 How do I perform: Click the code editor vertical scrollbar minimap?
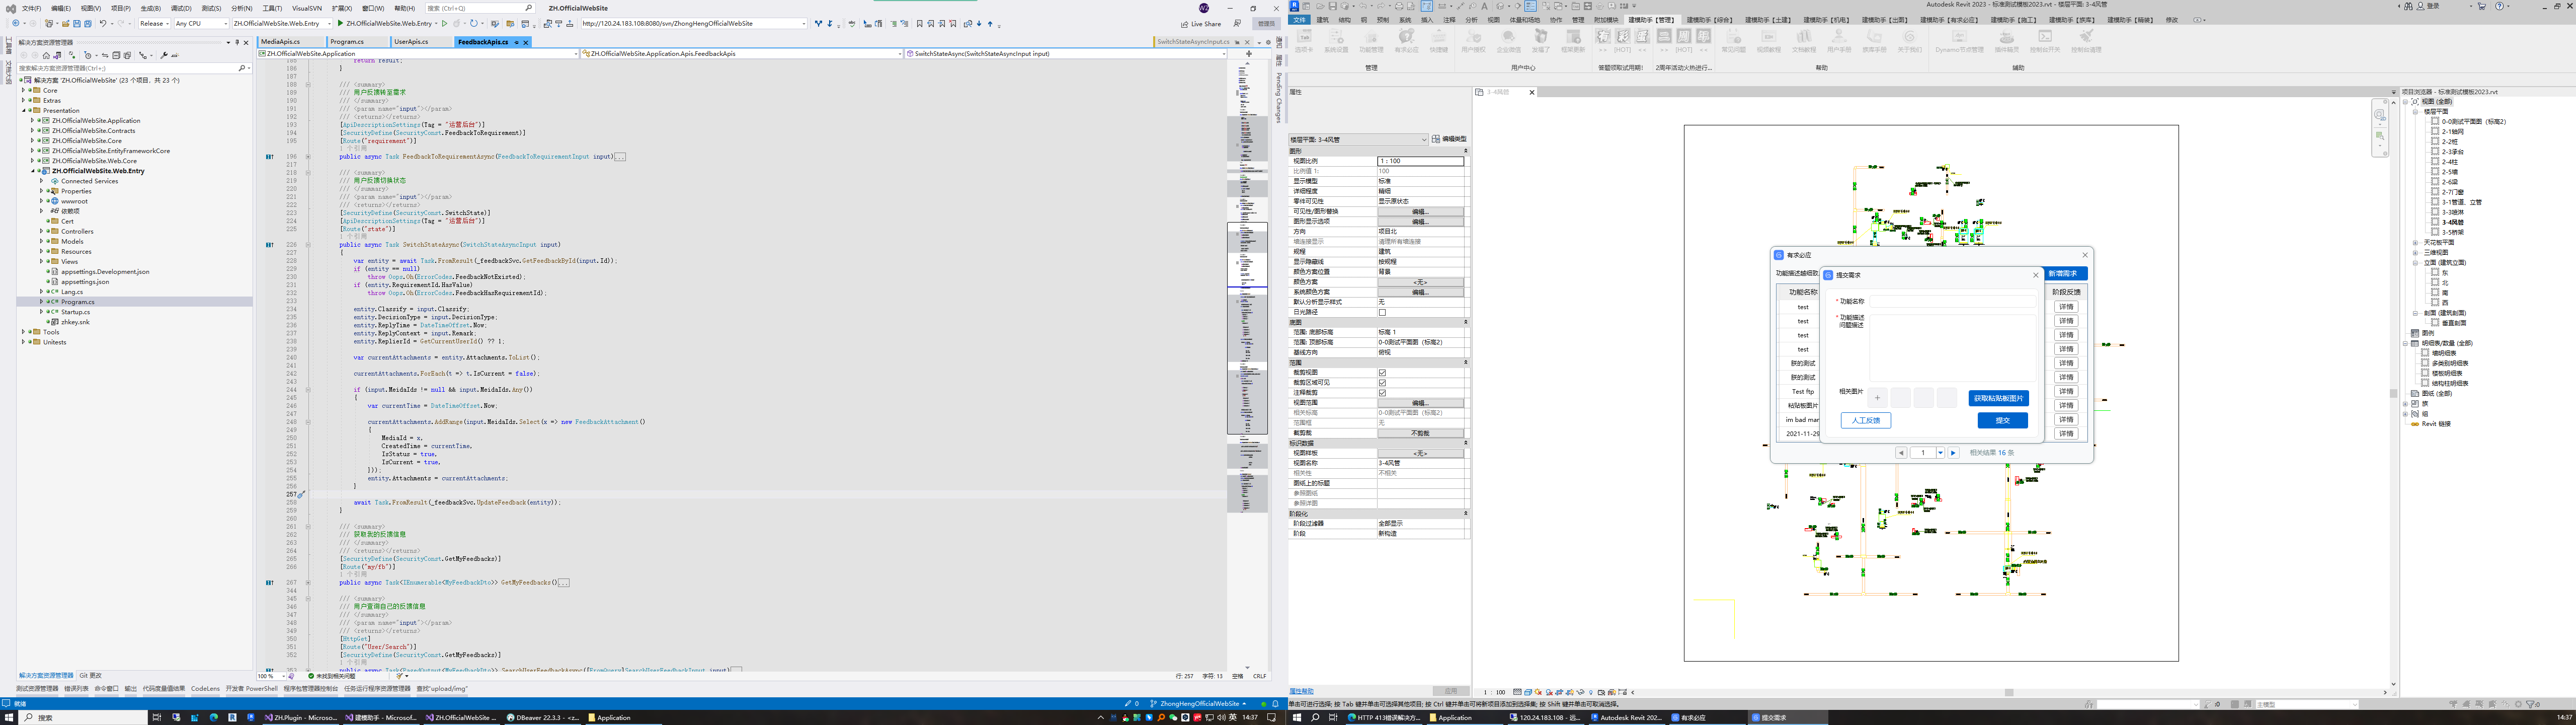pos(1246,301)
